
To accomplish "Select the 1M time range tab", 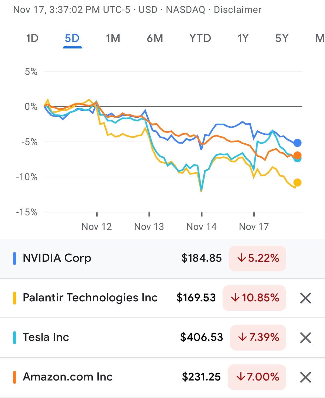I will coord(113,38).
